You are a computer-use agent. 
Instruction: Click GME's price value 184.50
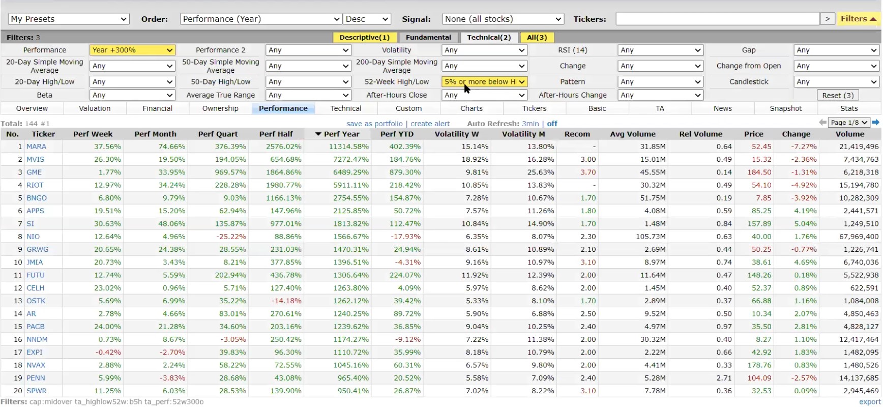(759, 172)
